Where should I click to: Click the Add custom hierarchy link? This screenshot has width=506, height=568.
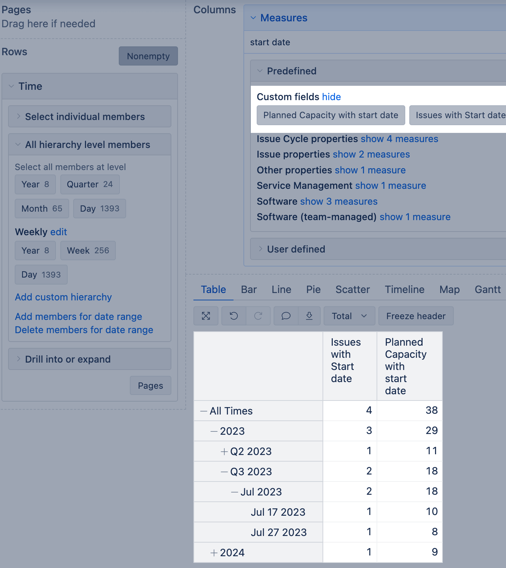point(63,297)
